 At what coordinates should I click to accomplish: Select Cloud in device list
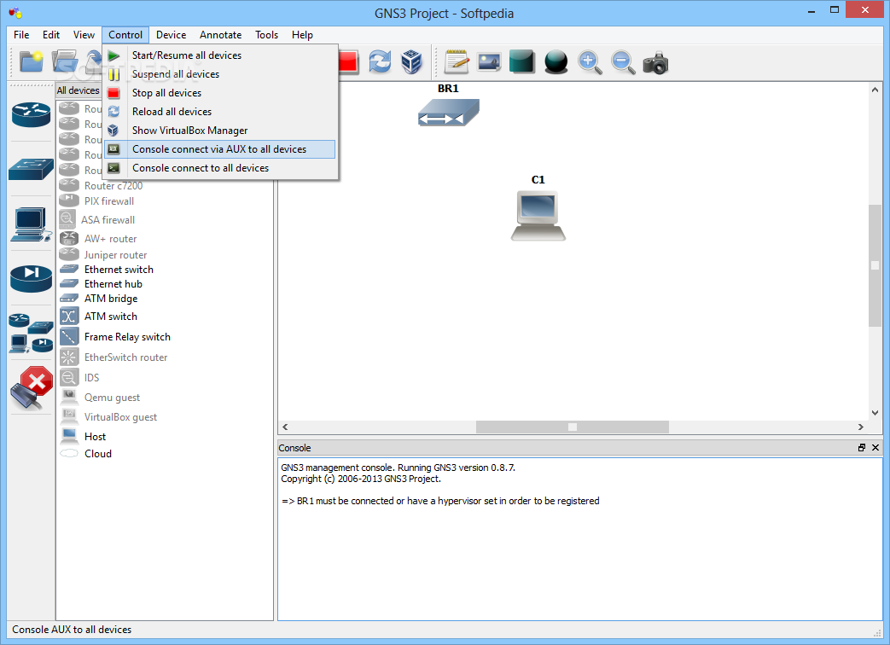98,453
